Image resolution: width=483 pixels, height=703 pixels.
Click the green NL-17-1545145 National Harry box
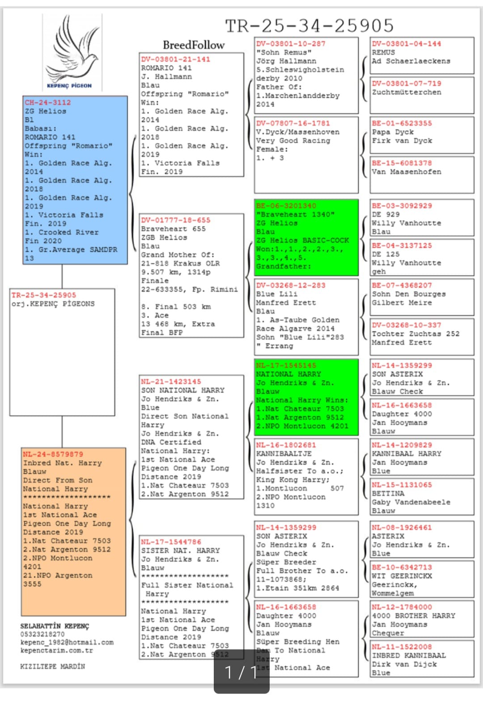pyautogui.click(x=306, y=397)
